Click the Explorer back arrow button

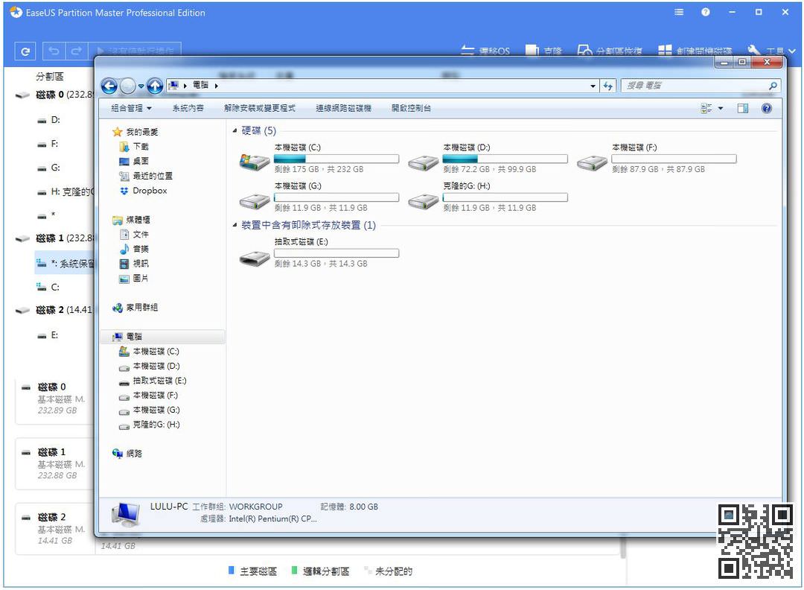pos(109,86)
